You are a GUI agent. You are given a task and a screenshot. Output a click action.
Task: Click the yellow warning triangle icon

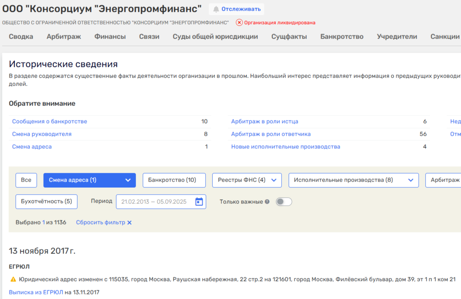13,279
